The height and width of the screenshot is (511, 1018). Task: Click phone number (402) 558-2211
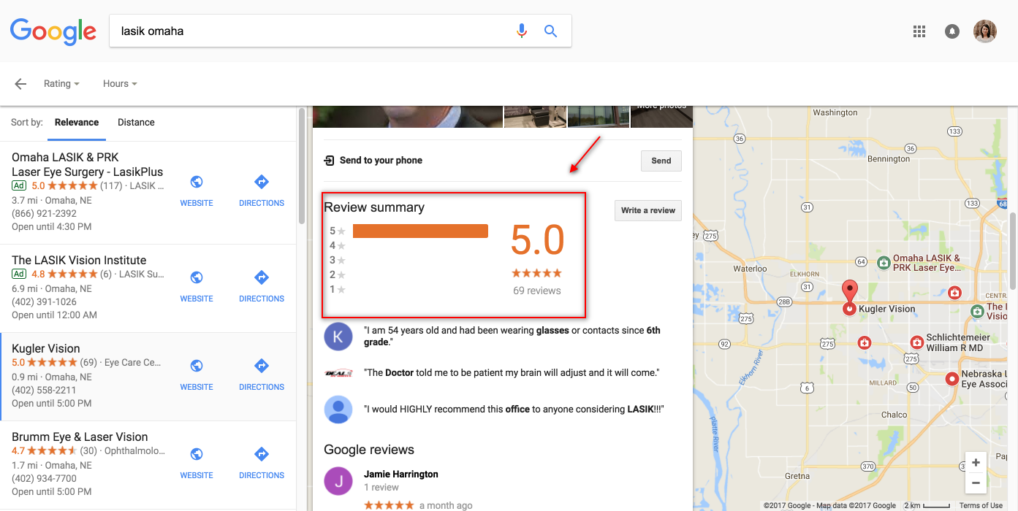44,391
